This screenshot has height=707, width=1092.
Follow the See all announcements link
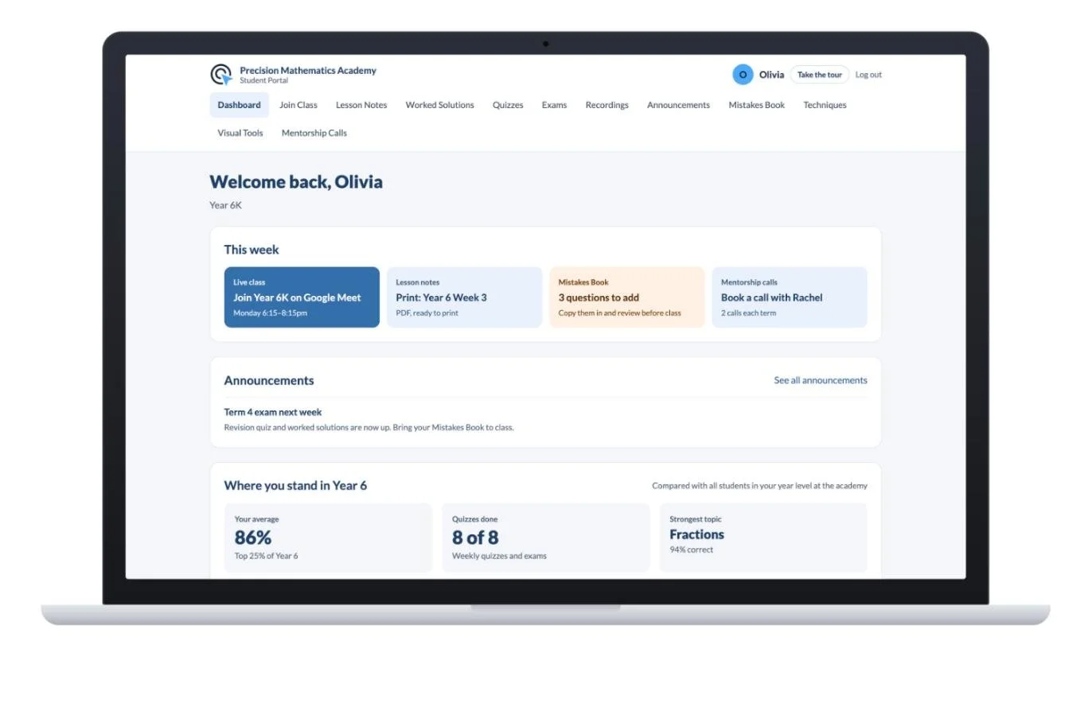click(821, 380)
